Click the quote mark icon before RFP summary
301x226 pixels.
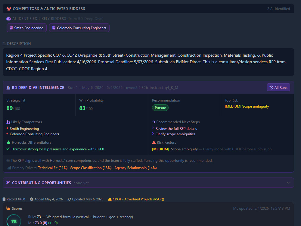click(x=8, y=161)
